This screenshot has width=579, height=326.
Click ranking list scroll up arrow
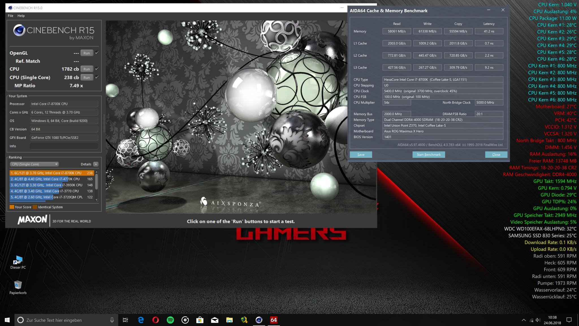click(x=97, y=172)
